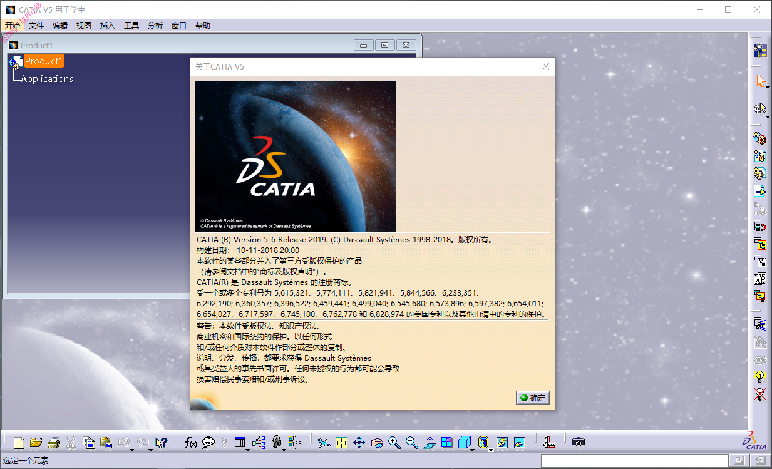This screenshot has width=772, height=469.
Task: Click the yellow lightbulb icon in right toolbar
Action: [759, 376]
